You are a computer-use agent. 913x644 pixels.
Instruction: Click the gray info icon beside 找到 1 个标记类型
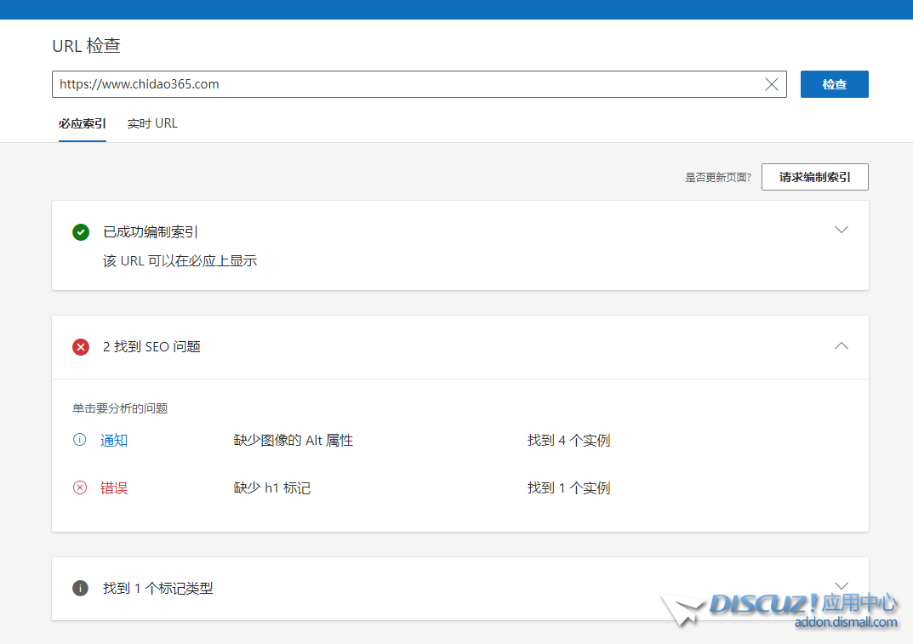tap(81, 588)
